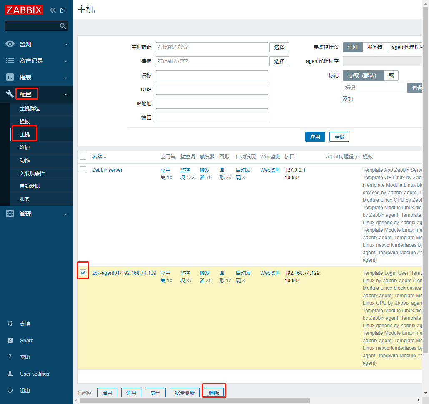Click the horizontal scrollbar right arrow
429x404 pixels.
tap(418, 400)
